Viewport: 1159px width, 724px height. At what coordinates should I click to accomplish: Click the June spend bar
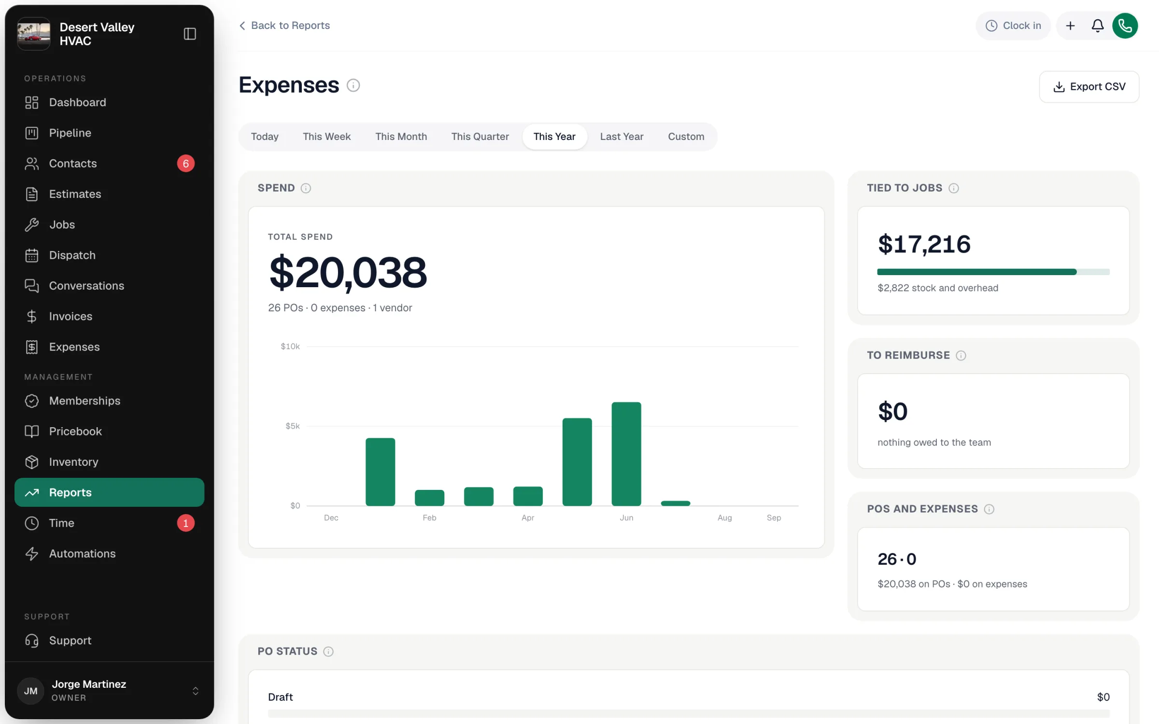point(626,454)
